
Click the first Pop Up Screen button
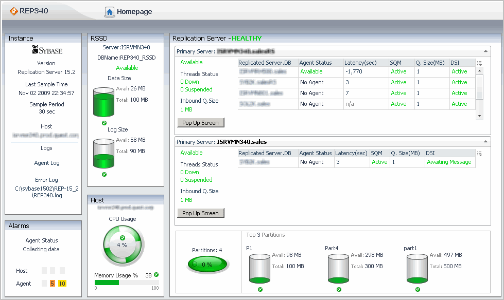pos(201,123)
